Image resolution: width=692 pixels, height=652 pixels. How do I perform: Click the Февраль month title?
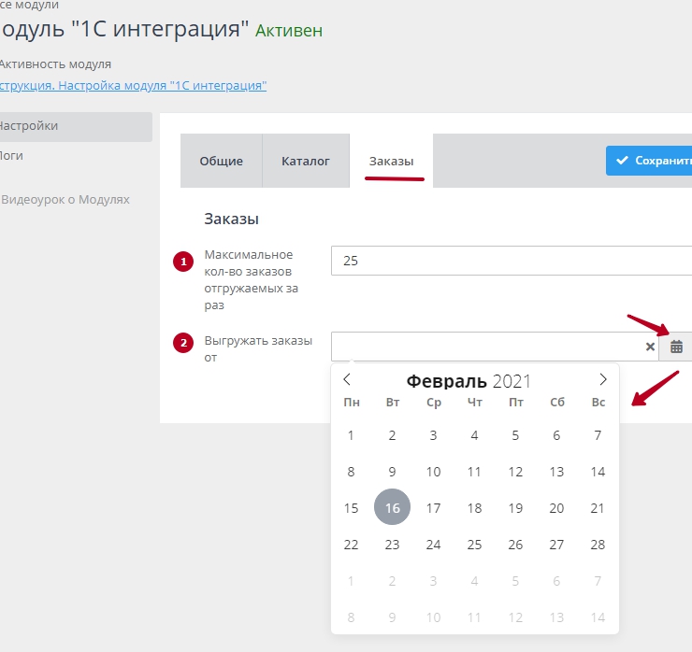pyautogui.click(x=446, y=381)
